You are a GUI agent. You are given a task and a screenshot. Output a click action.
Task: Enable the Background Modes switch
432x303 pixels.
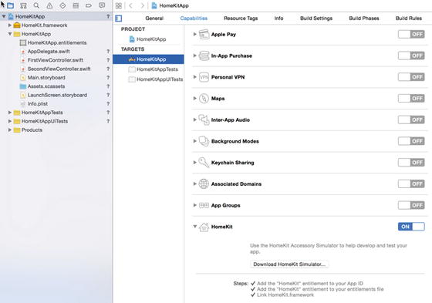pos(411,141)
